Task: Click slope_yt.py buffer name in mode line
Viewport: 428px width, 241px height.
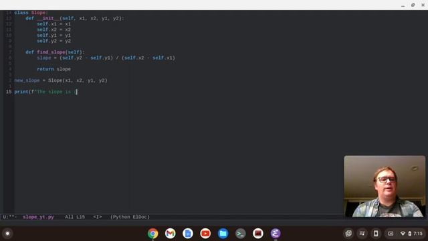Action: (x=38, y=217)
